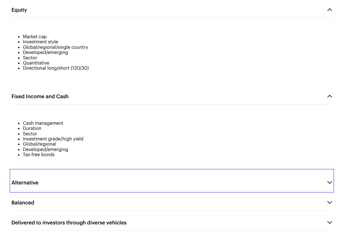Collapse Fixed Income and Cash chevron arrow
The width and height of the screenshot is (342, 235).
[329, 96]
